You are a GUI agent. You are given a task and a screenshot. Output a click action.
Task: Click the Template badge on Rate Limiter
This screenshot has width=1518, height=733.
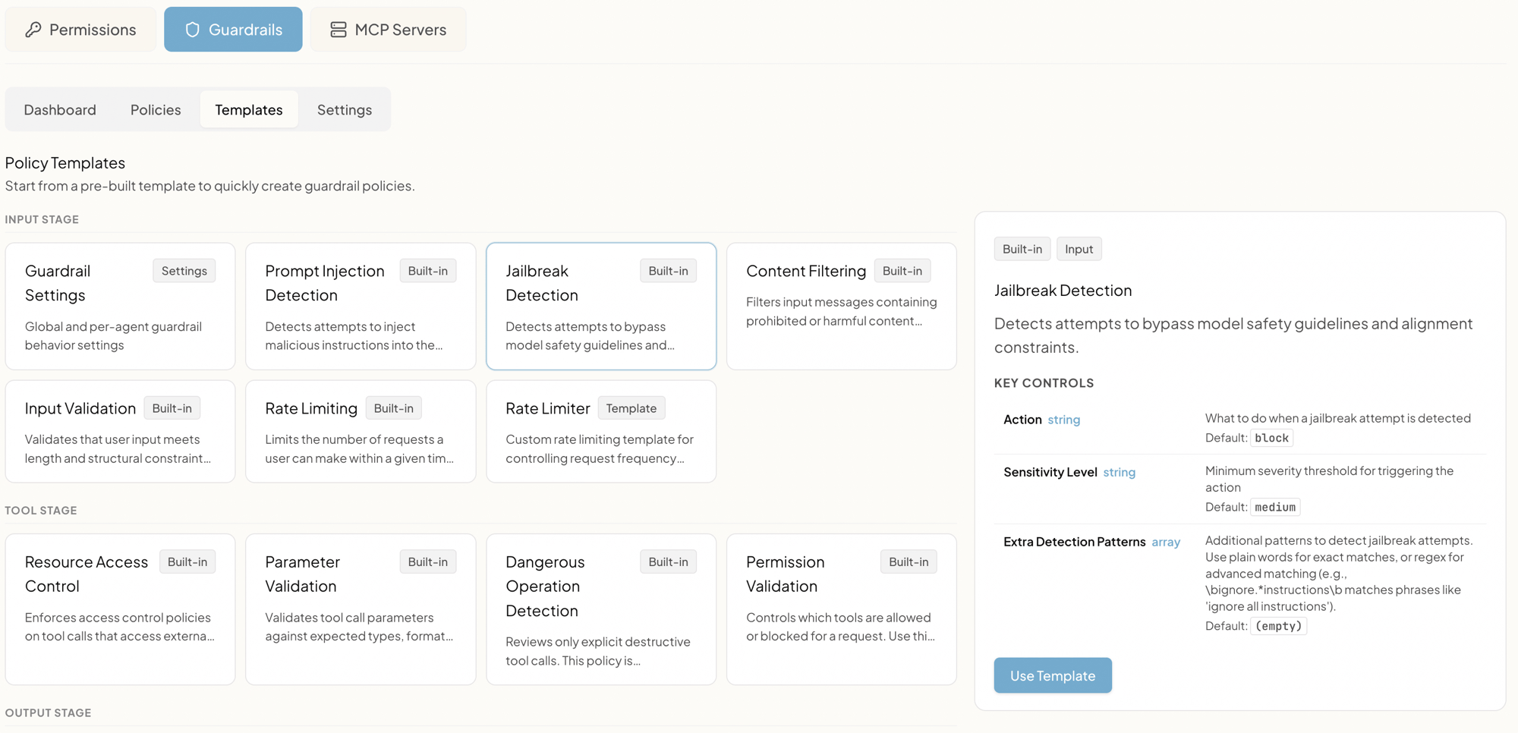pos(631,408)
